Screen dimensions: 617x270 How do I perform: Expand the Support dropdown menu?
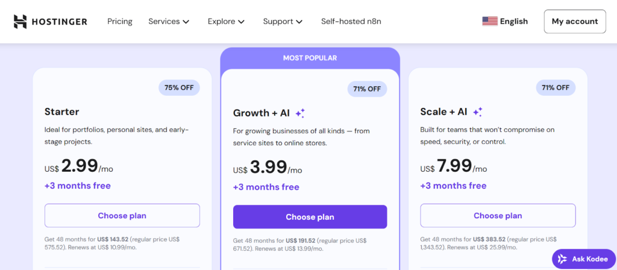click(x=282, y=22)
